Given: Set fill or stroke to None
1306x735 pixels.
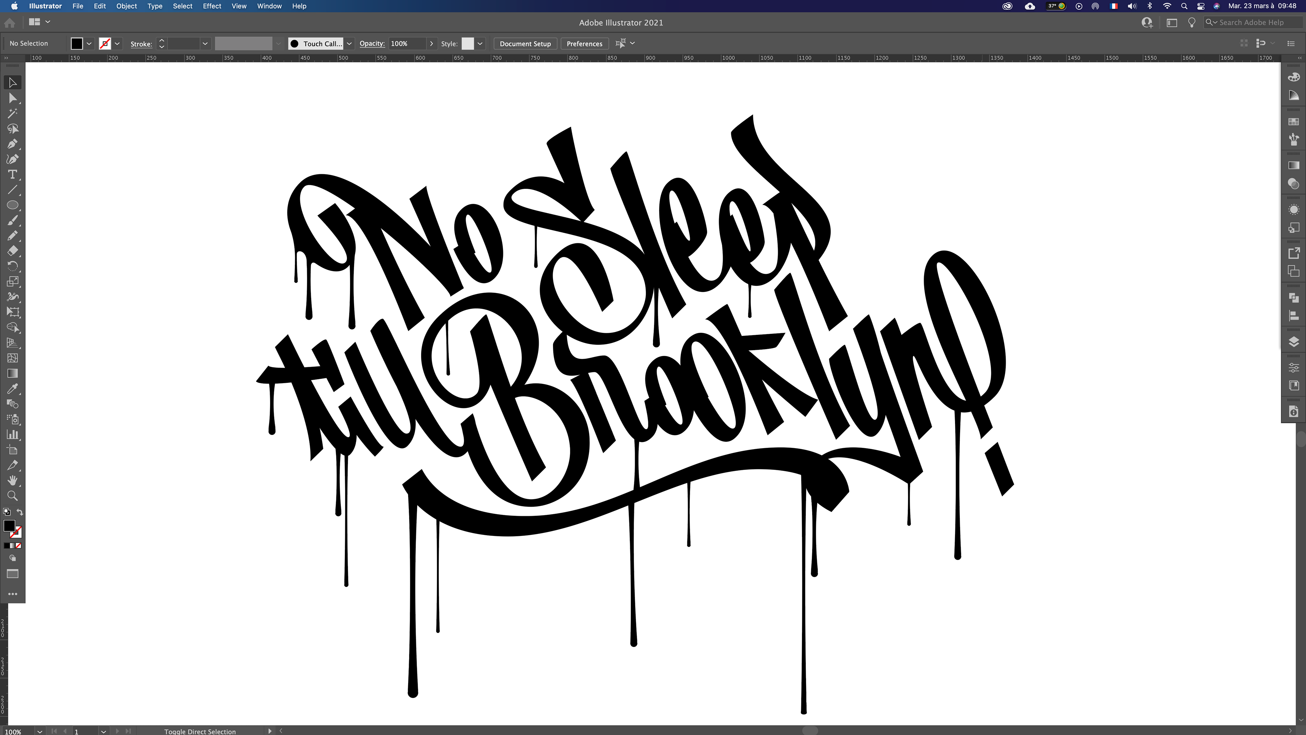Looking at the screenshot, I should click(x=18, y=546).
